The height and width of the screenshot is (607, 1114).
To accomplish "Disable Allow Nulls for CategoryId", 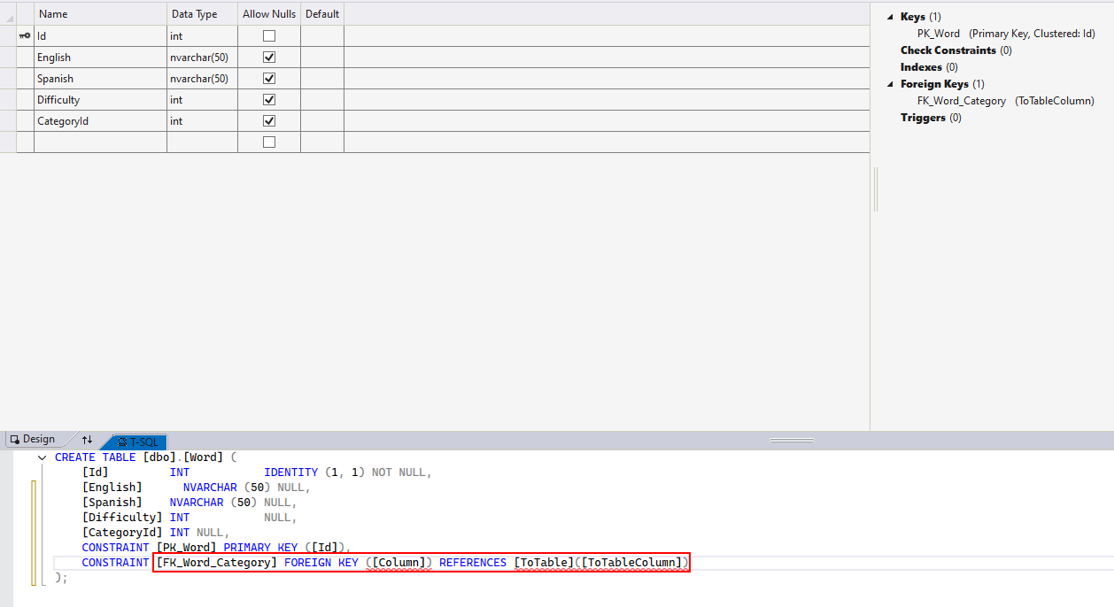I will (269, 121).
